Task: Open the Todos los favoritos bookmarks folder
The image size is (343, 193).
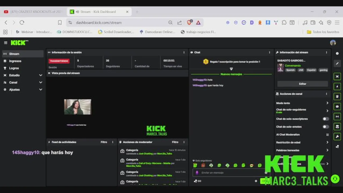Action: (323, 32)
